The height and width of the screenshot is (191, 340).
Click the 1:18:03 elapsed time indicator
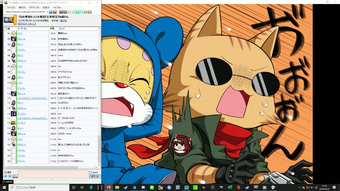pyautogui.click(x=8, y=182)
